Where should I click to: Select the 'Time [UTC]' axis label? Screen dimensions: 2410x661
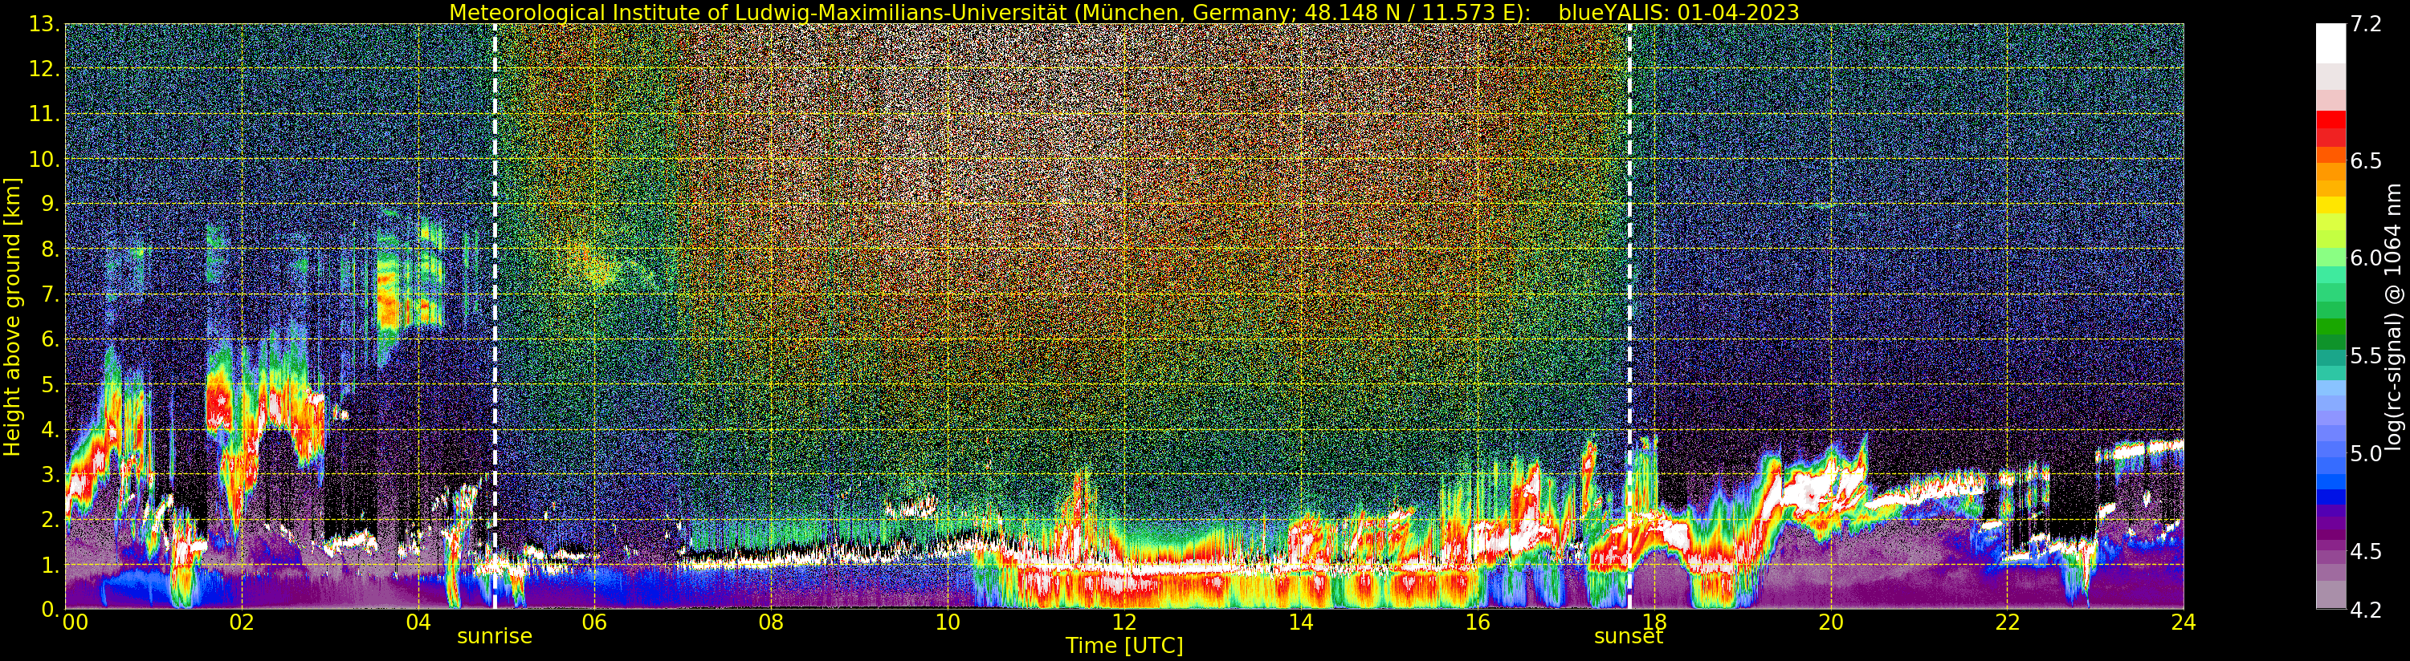point(1124,646)
